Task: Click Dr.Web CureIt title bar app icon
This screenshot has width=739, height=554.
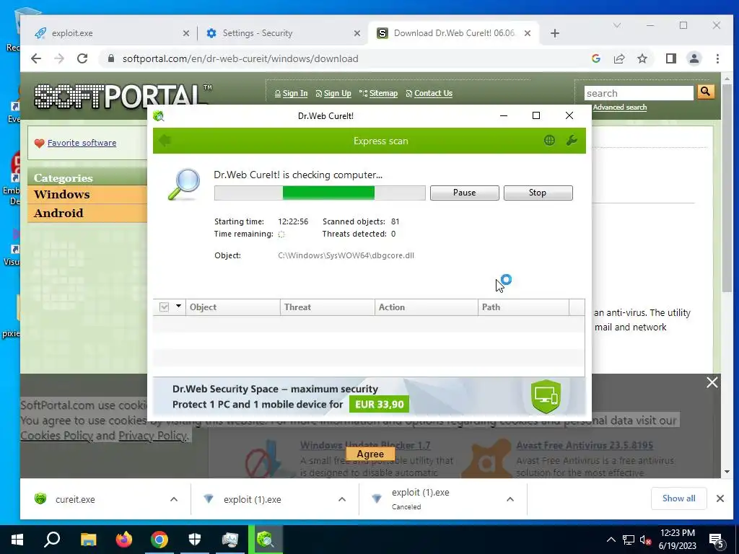Action: (159, 116)
